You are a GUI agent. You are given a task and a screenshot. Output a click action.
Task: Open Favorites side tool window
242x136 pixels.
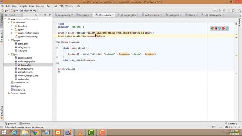2,113
